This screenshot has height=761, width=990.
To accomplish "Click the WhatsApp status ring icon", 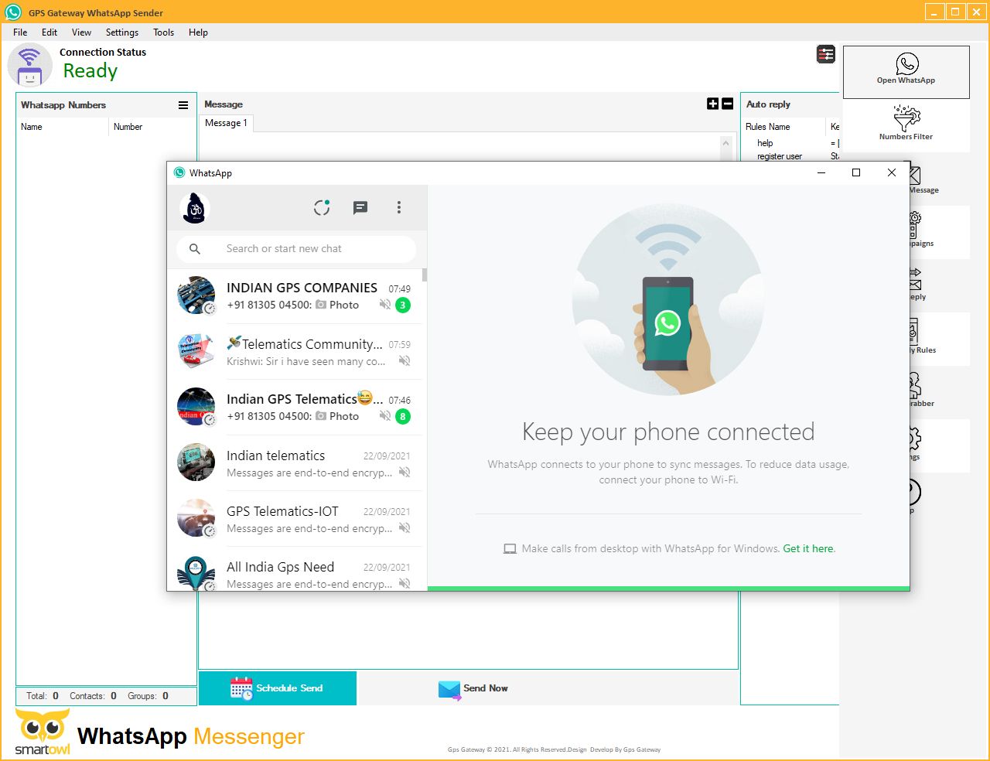I will (322, 207).
